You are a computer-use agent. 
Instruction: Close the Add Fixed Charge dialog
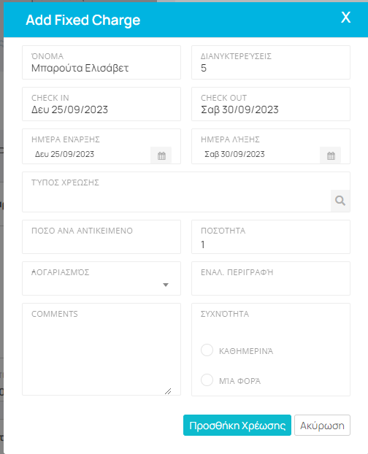click(x=345, y=18)
